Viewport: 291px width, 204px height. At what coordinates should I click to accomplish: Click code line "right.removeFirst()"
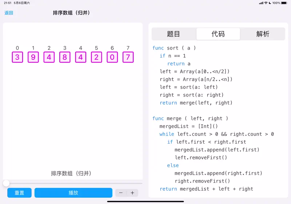point(202,181)
